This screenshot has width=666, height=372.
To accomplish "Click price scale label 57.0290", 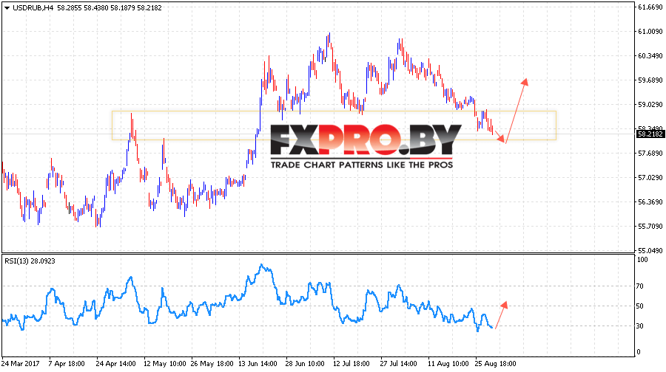I will pyautogui.click(x=650, y=178).
